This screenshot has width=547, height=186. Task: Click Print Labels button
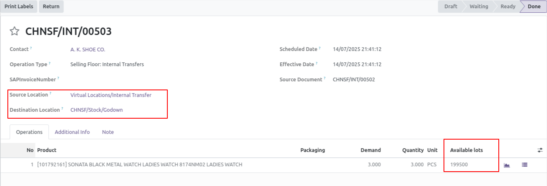[19, 7]
